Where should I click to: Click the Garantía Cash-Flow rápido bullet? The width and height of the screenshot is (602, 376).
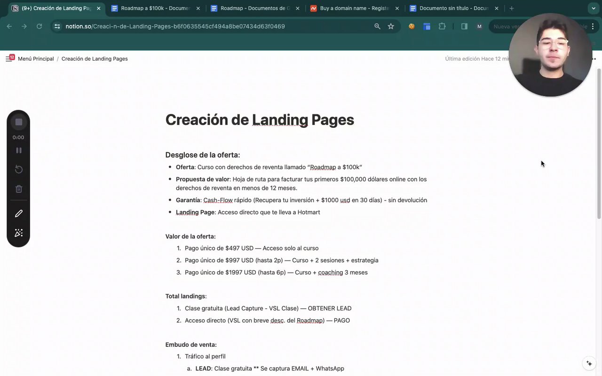point(301,200)
